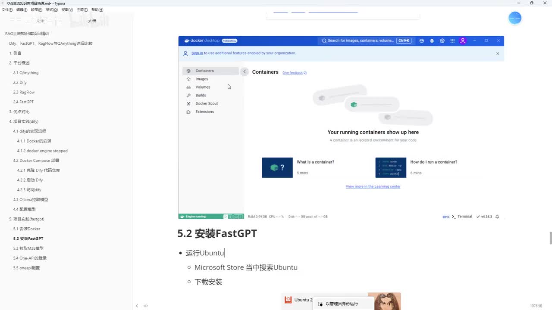Click 以管理员身份运行 in the bottom image
This screenshot has height=310, width=552.
(342, 304)
